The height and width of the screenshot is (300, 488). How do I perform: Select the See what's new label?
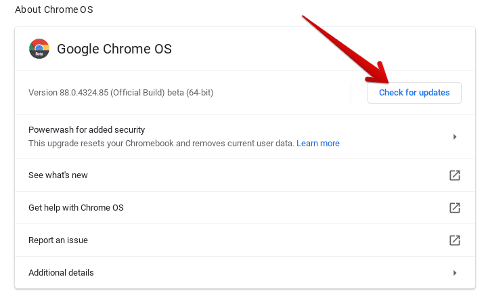point(58,175)
